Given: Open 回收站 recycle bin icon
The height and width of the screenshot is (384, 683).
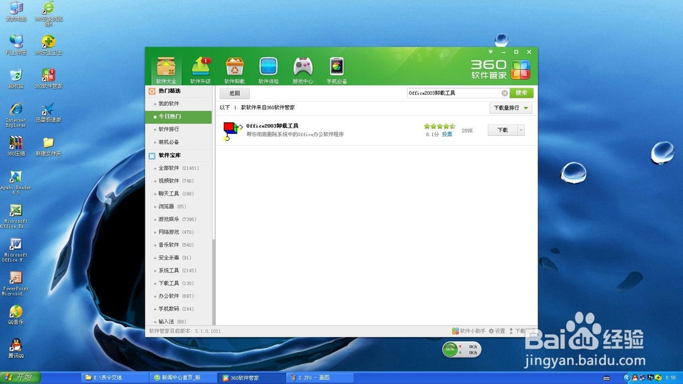Looking at the screenshot, I should (x=16, y=79).
